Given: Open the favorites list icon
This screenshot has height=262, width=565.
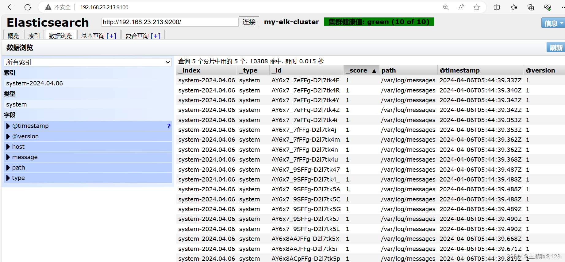Looking at the screenshot, I should (x=514, y=7).
